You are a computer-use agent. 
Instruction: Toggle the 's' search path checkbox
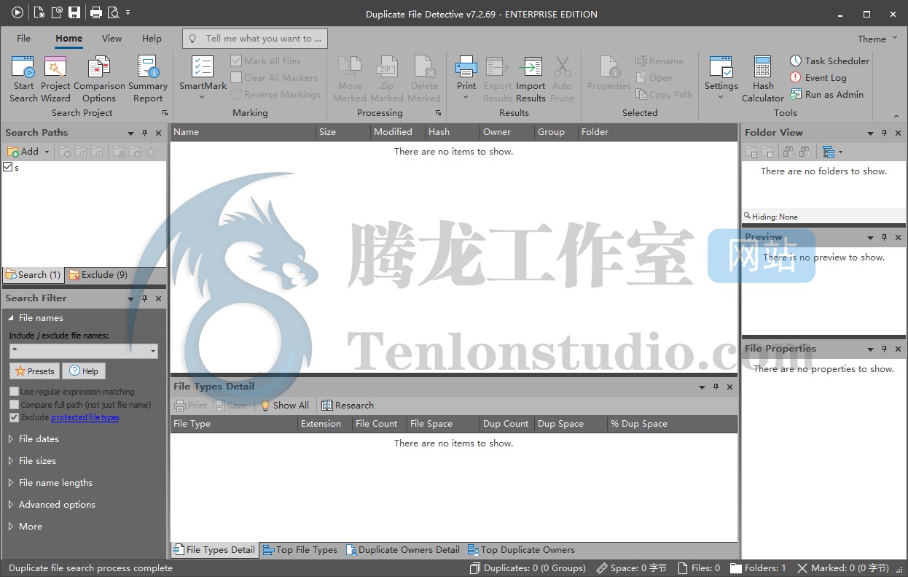(x=8, y=167)
